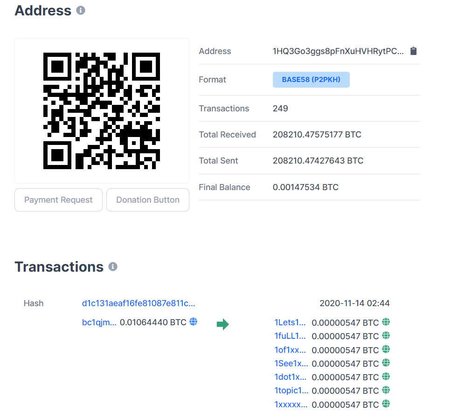Click the green globe icon on 1topic1 row
Image resolution: width=472 pixels, height=411 pixels.
click(x=386, y=390)
